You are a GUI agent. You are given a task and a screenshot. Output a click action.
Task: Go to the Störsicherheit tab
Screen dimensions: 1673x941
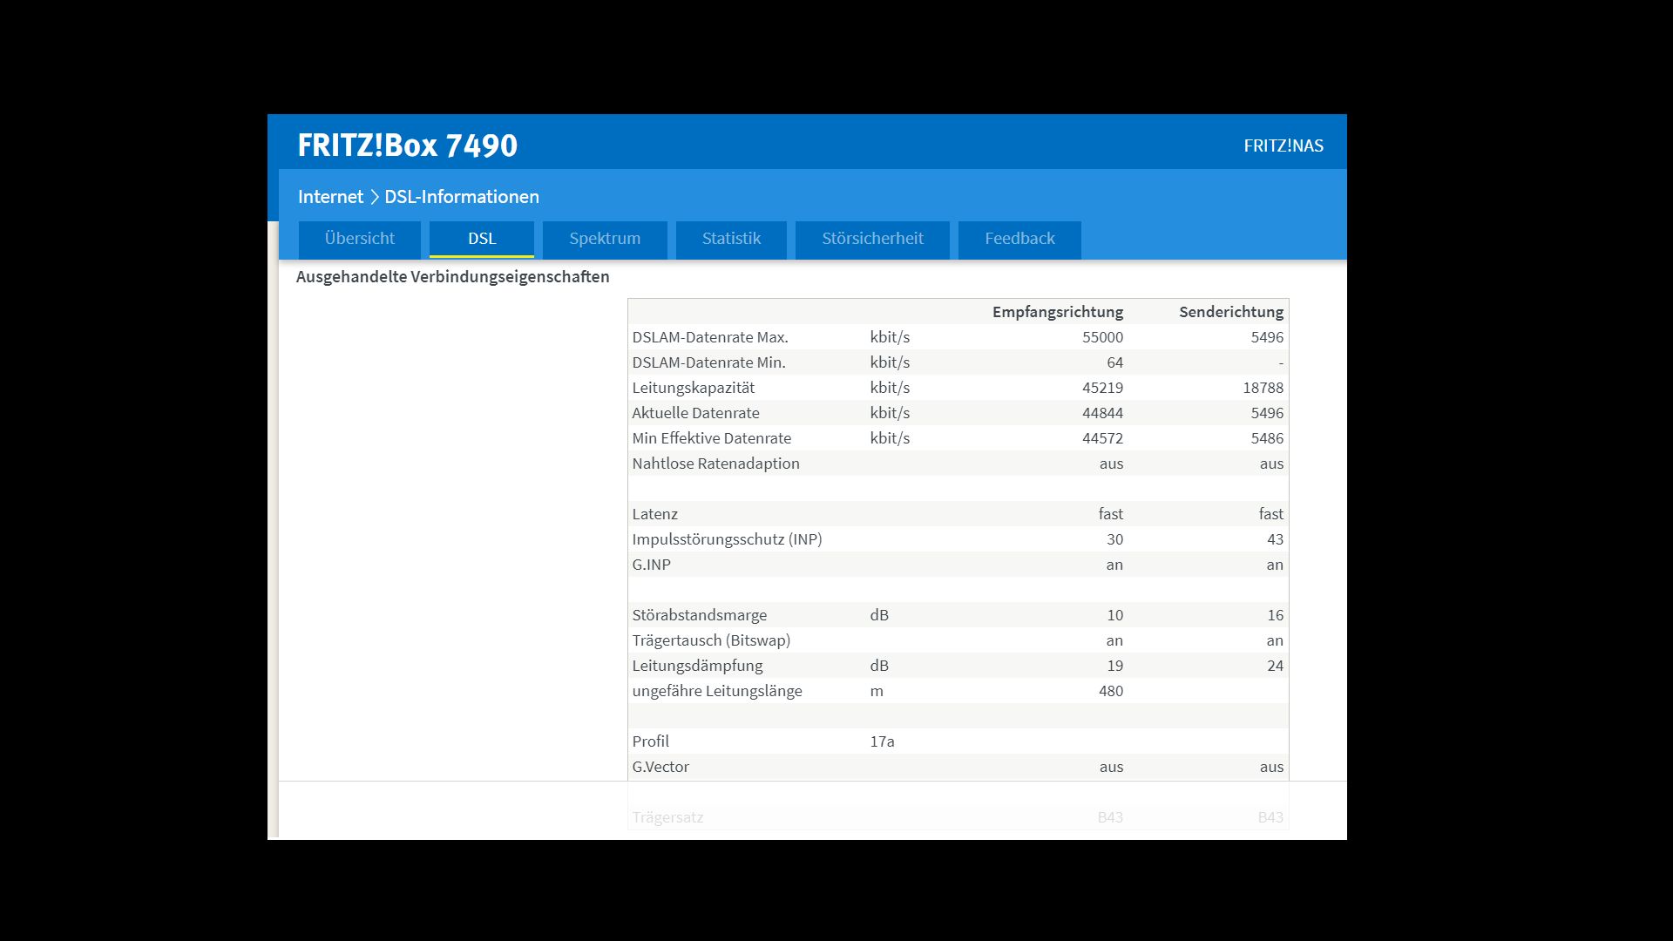pos(872,239)
